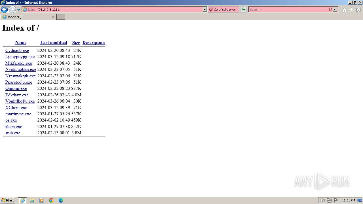Open the media player taskbar icon
Image resolution: width=363 pixels, height=204 pixels.
[x=42, y=200]
